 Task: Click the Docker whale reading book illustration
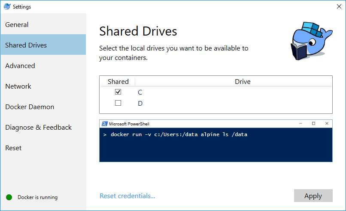[311, 41]
